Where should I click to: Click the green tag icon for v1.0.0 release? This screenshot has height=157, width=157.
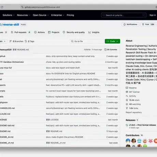click(127, 125)
